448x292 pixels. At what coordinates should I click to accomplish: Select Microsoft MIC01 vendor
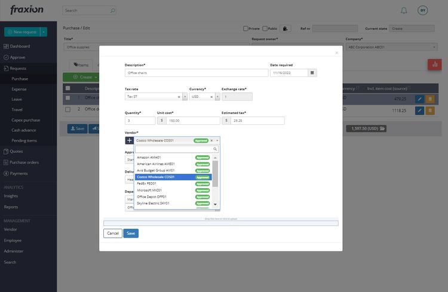pyautogui.click(x=173, y=190)
